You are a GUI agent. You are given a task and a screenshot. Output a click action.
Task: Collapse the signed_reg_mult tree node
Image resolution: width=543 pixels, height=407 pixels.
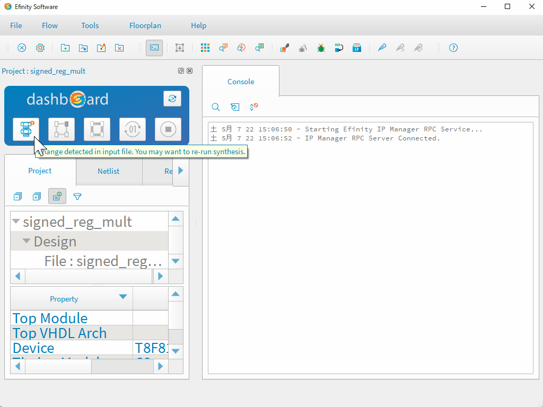click(x=16, y=221)
